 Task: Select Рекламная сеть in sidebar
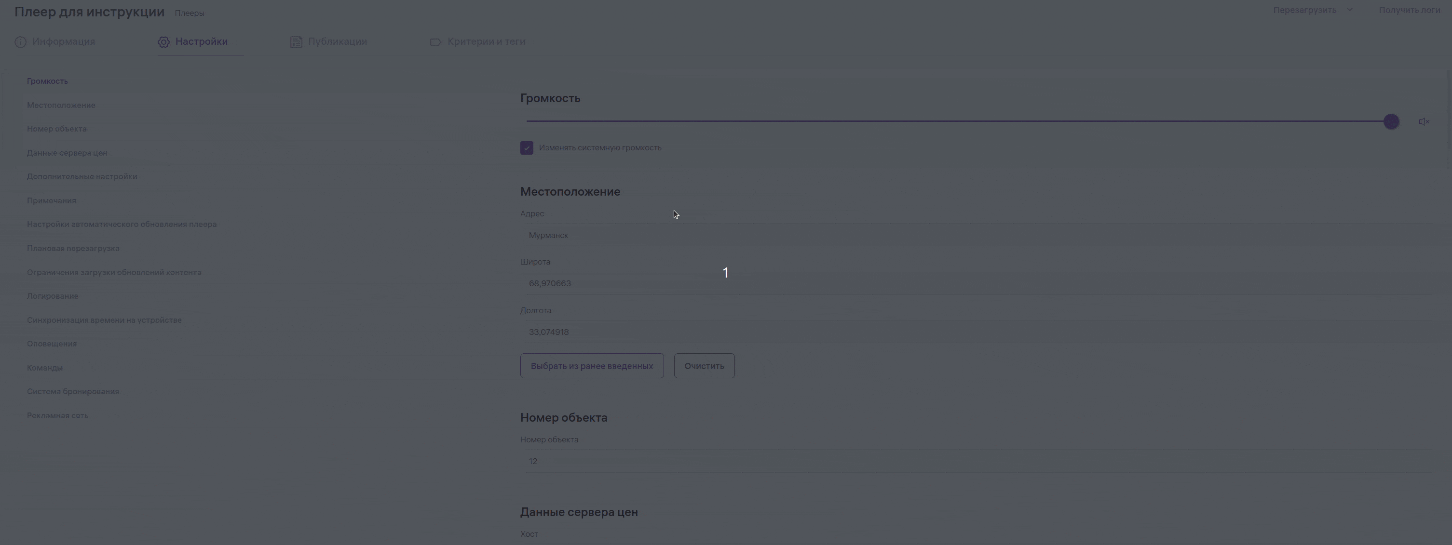[57, 415]
